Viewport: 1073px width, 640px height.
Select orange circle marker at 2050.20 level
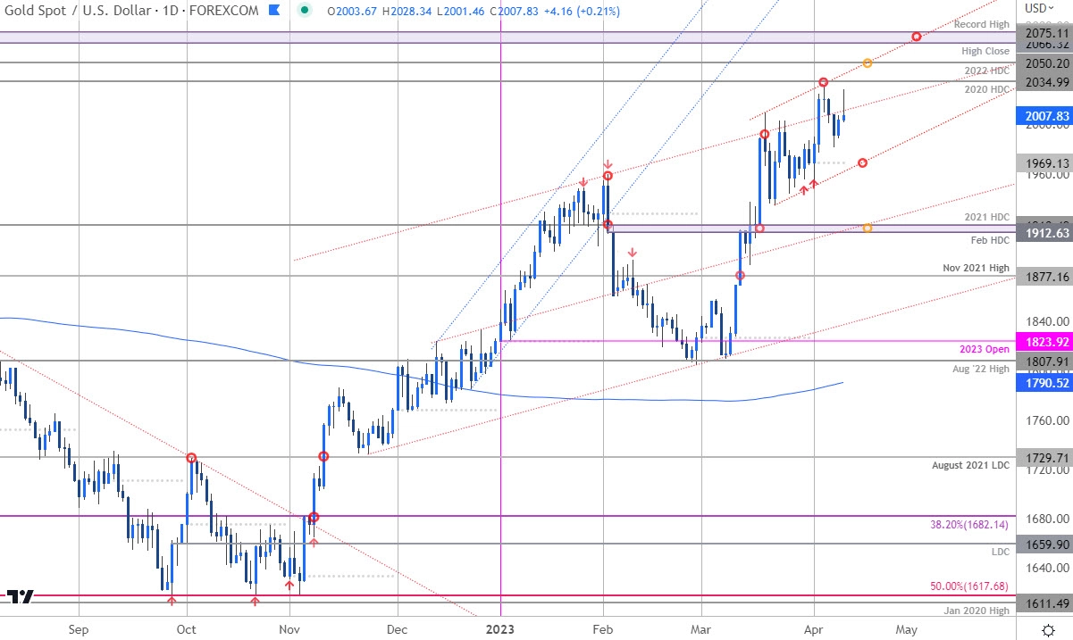click(868, 63)
